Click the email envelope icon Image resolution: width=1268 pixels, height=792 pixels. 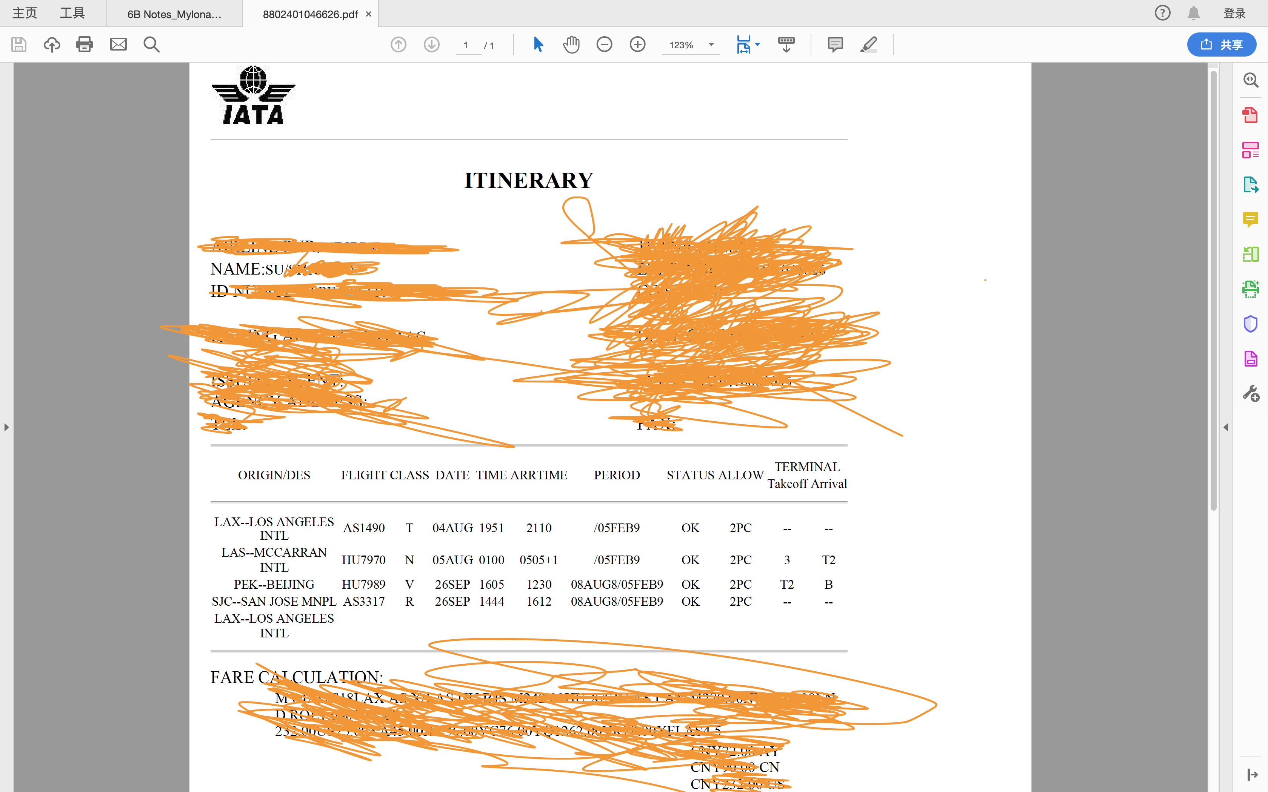tap(118, 45)
